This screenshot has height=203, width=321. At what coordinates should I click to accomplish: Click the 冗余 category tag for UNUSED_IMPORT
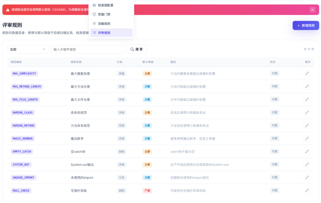[x=122, y=178]
